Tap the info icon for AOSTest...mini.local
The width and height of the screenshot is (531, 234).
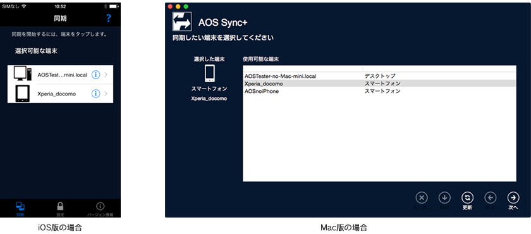(96, 75)
